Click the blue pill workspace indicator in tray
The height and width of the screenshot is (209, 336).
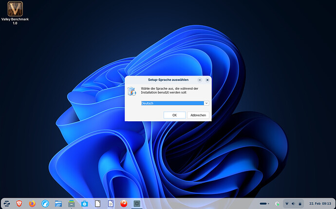coord(264,203)
